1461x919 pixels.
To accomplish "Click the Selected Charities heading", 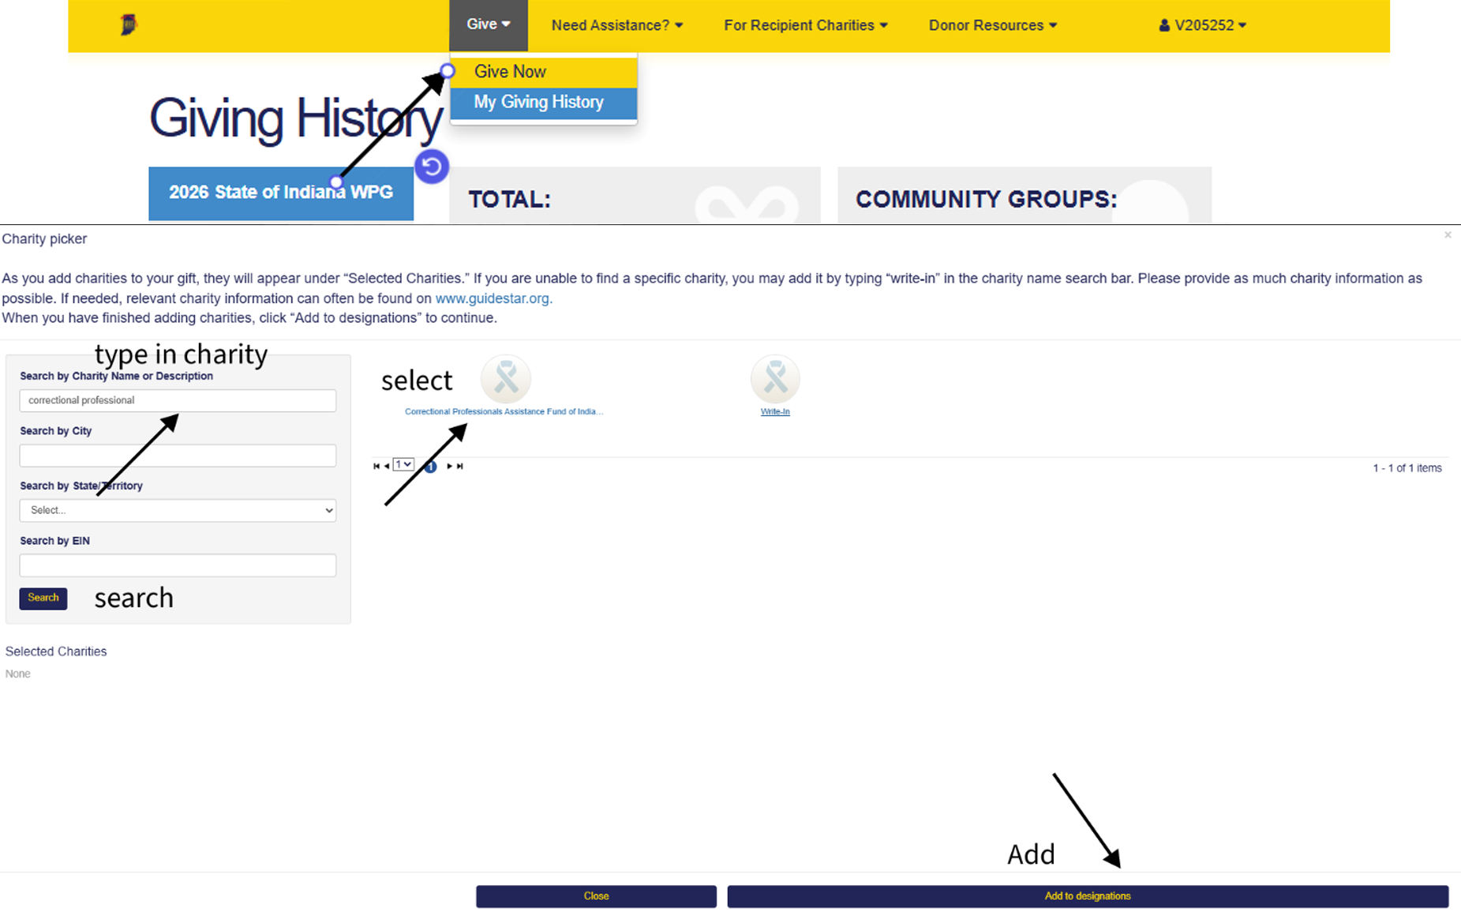I will [x=56, y=651].
